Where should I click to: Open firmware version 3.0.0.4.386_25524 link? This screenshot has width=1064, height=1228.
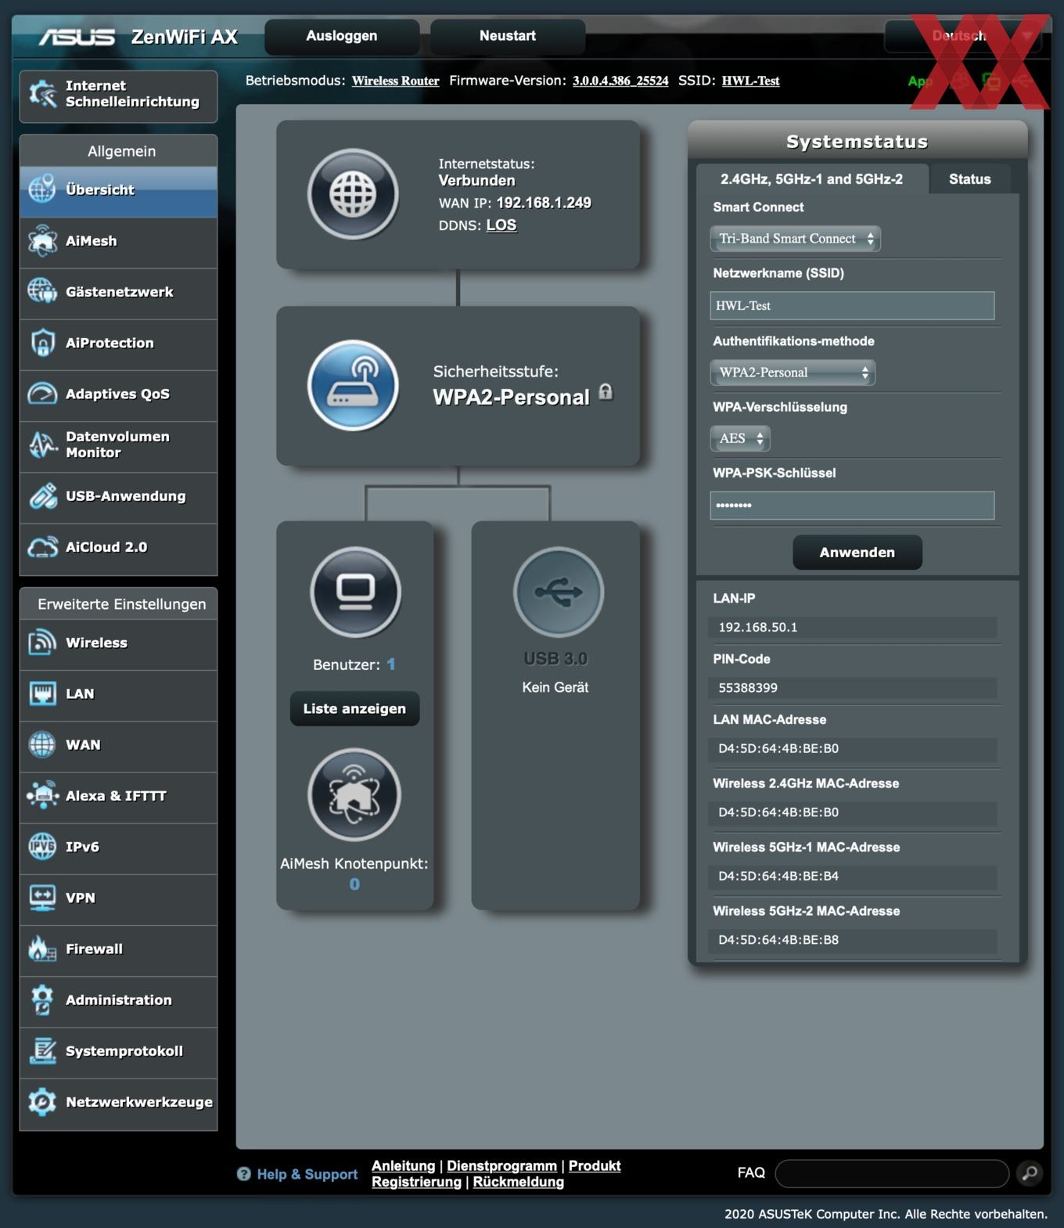(620, 81)
